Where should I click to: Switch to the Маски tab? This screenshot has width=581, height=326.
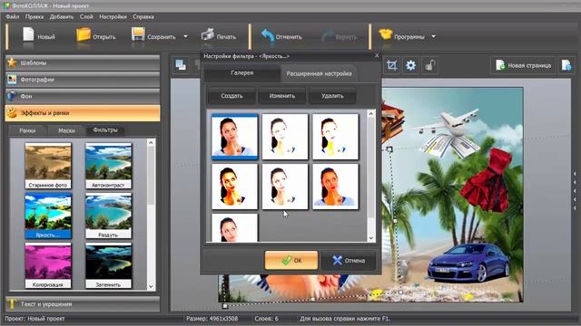(66, 130)
